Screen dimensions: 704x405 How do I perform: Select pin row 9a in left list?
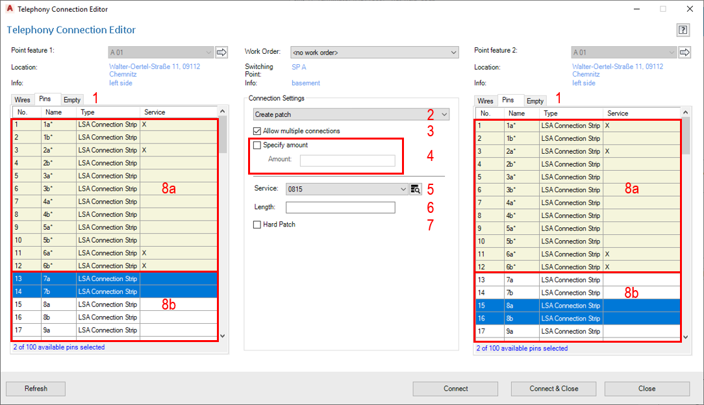pos(115,330)
